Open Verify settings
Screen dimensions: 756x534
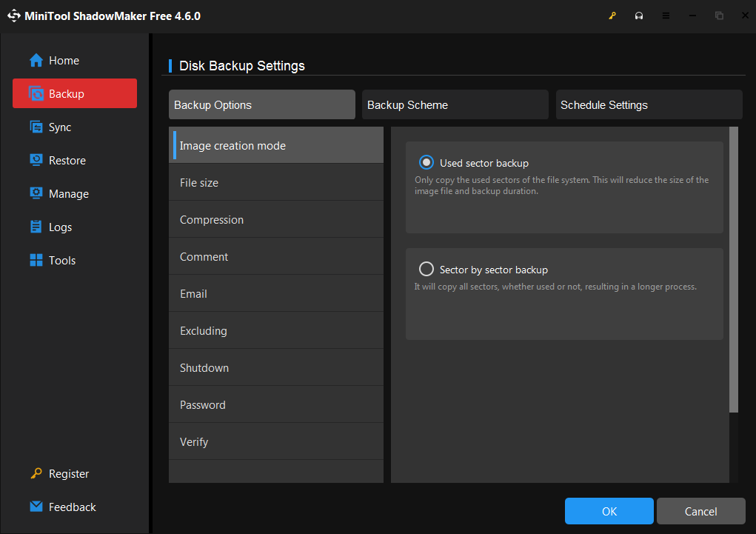pos(276,442)
